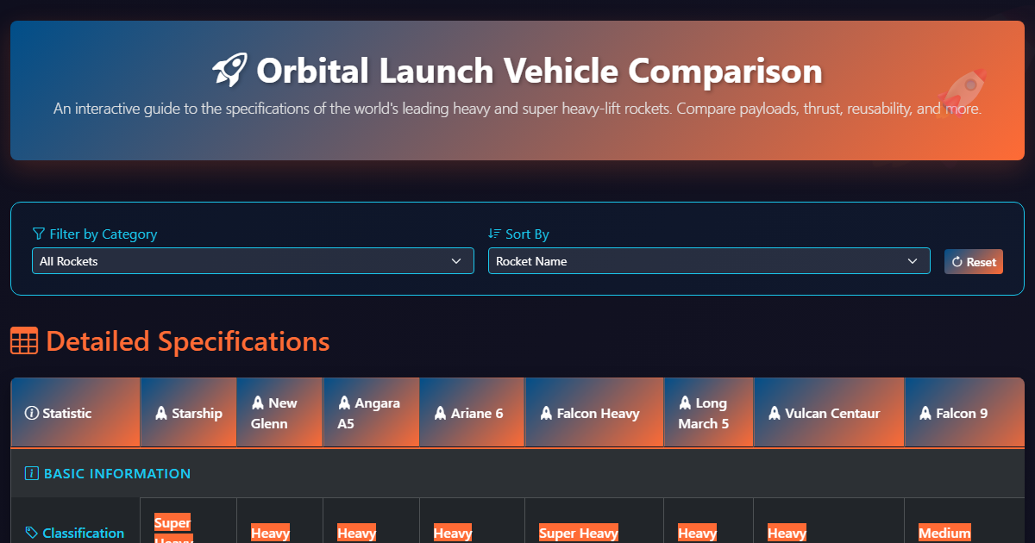This screenshot has height=543, width=1035.
Task: Click the rocket icon in the Falcon Heavy header
Action: tap(546, 413)
